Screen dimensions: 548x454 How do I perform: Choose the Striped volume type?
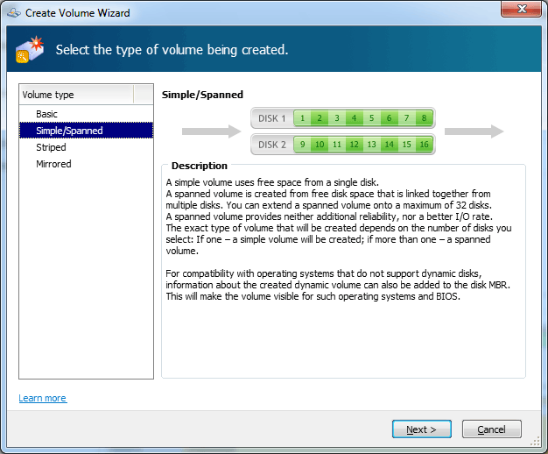click(x=87, y=147)
